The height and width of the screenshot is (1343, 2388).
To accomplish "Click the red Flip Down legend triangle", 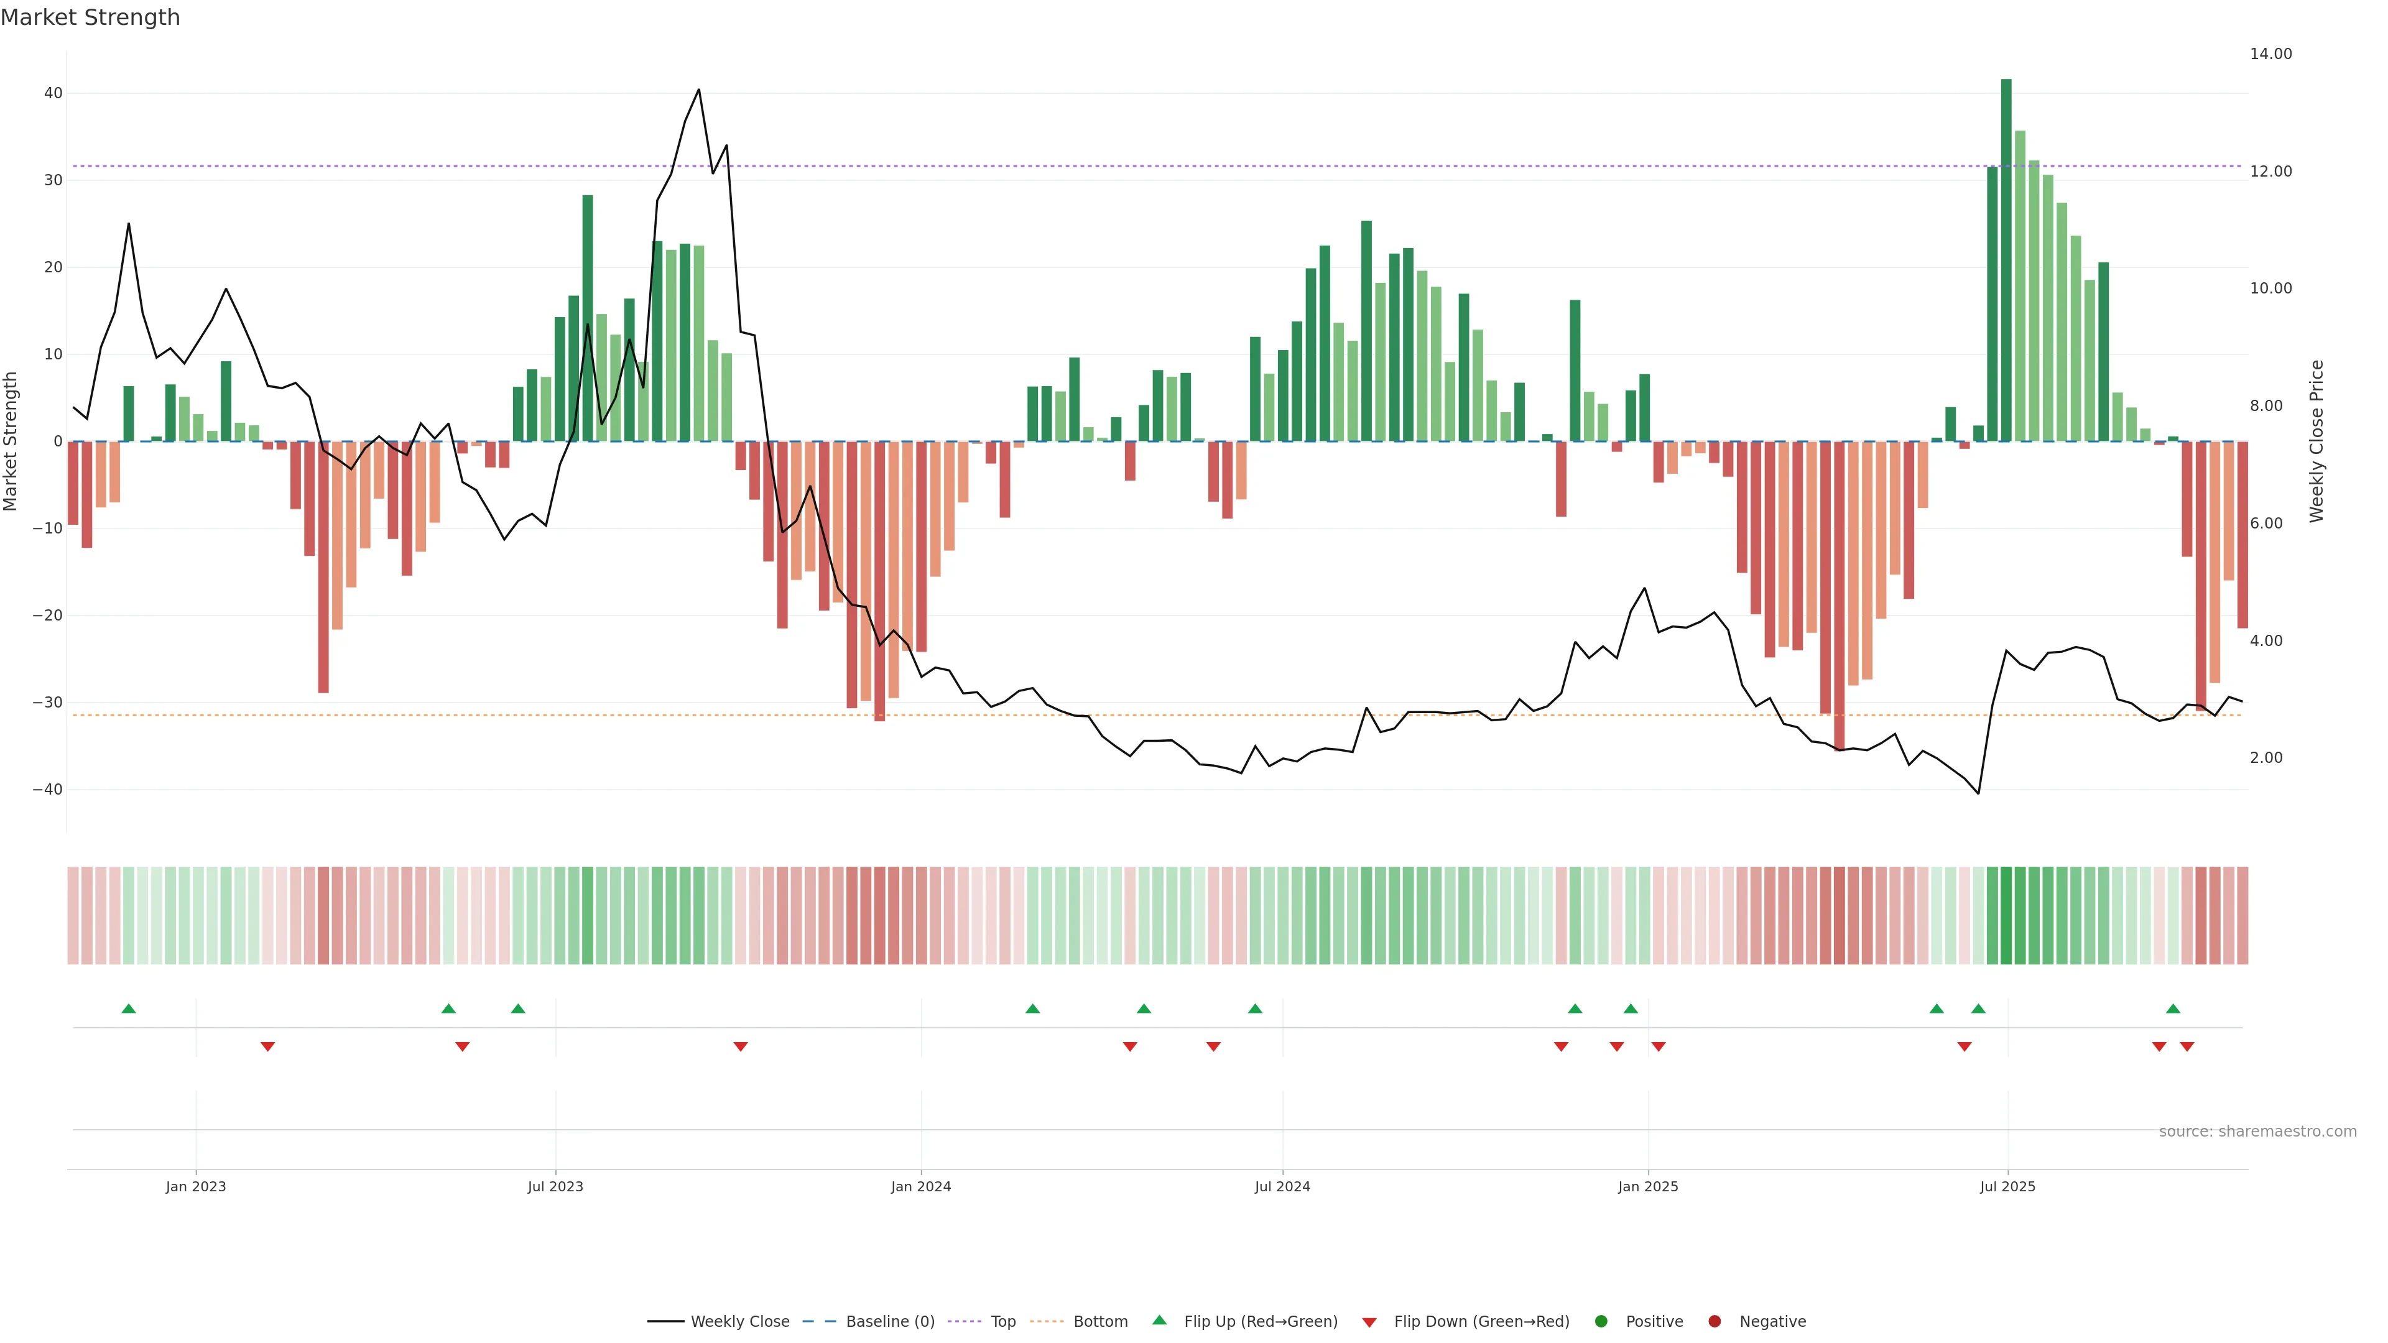I will tap(1369, 1322).
